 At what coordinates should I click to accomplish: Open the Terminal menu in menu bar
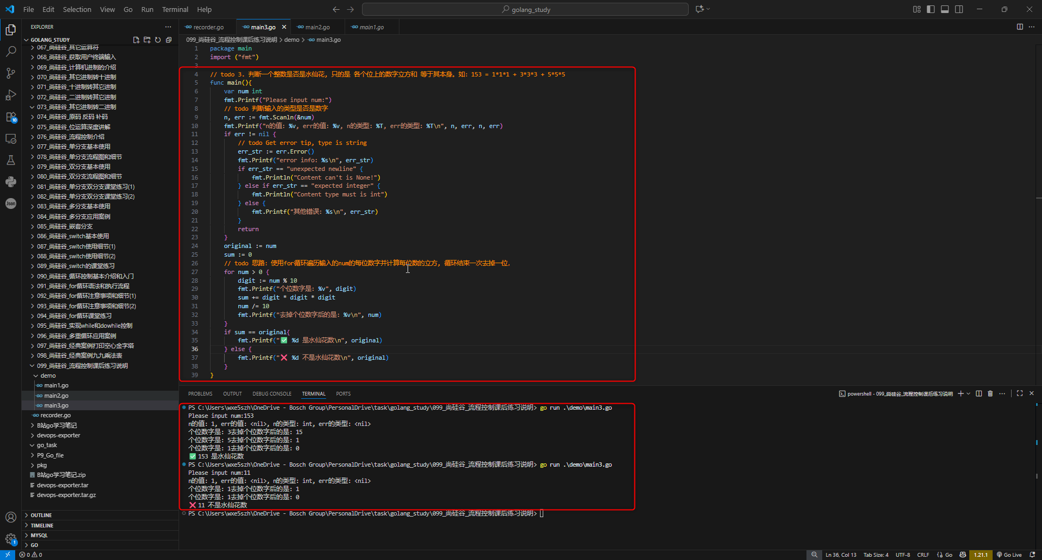(x=175, y=9)
